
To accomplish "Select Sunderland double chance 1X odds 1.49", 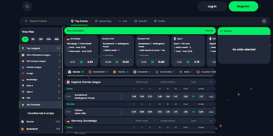I will [160, 96].
